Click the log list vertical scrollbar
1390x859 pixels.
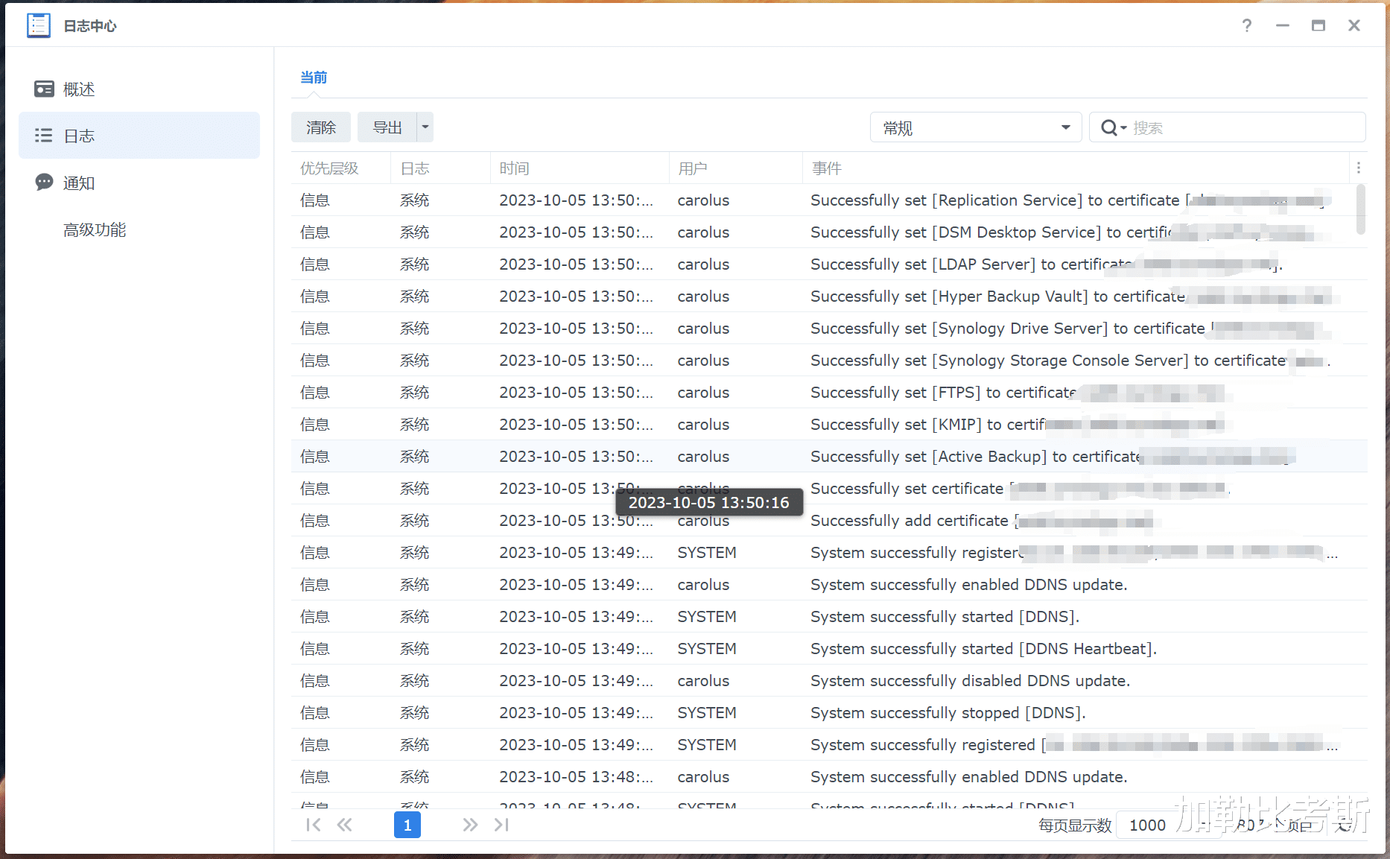pyautogui.click(x=1361, y=210)
